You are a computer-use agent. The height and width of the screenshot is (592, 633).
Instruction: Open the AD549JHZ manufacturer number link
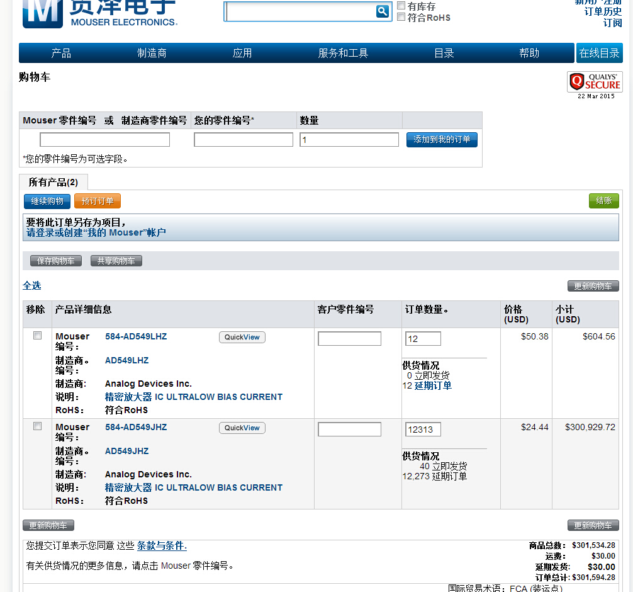click(126, 450)
